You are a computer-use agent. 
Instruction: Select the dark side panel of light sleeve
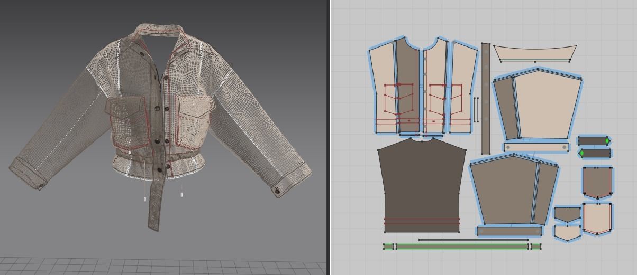505,108
